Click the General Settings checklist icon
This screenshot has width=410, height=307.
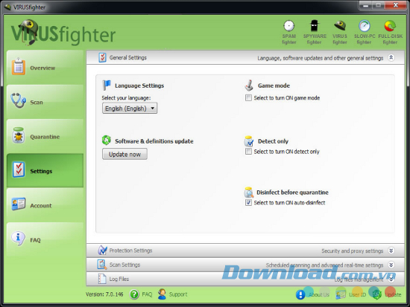click(102, 57)
